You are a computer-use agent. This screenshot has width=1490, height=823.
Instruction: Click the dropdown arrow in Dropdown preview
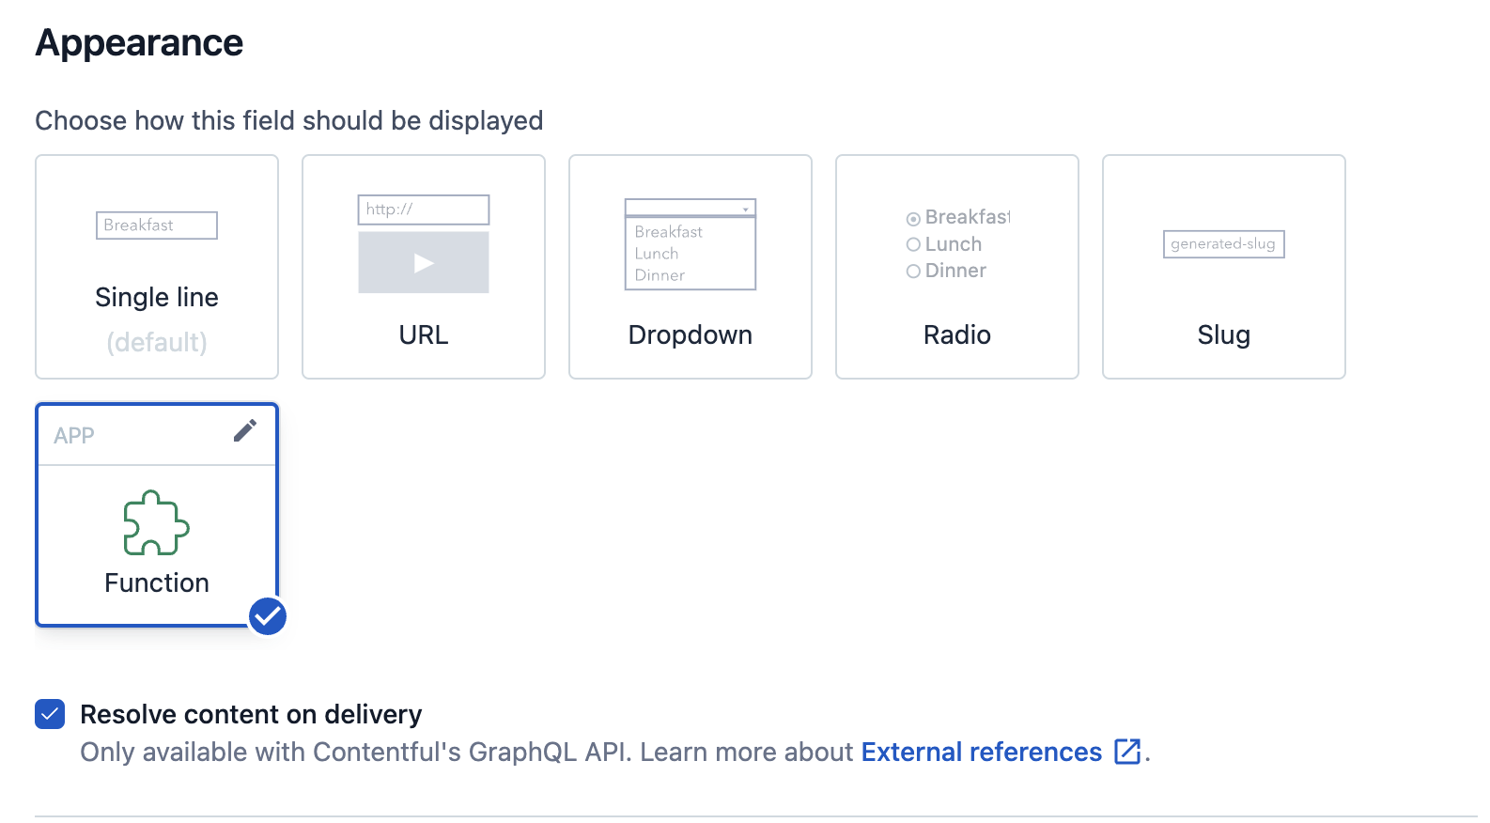coord(745,209)
